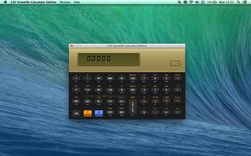The image size is (251, 156).
Task: Open the Notification Center icon
Action: point(245,2)
